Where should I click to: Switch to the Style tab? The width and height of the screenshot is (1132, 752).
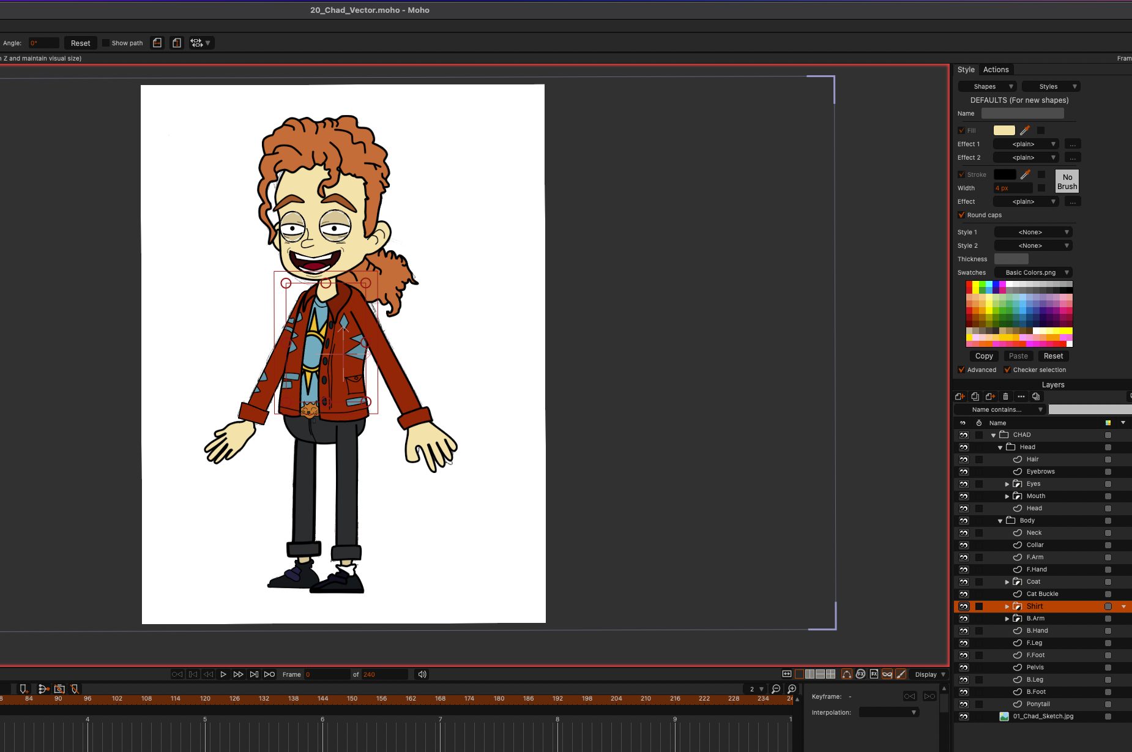click(x=966, y=70)
